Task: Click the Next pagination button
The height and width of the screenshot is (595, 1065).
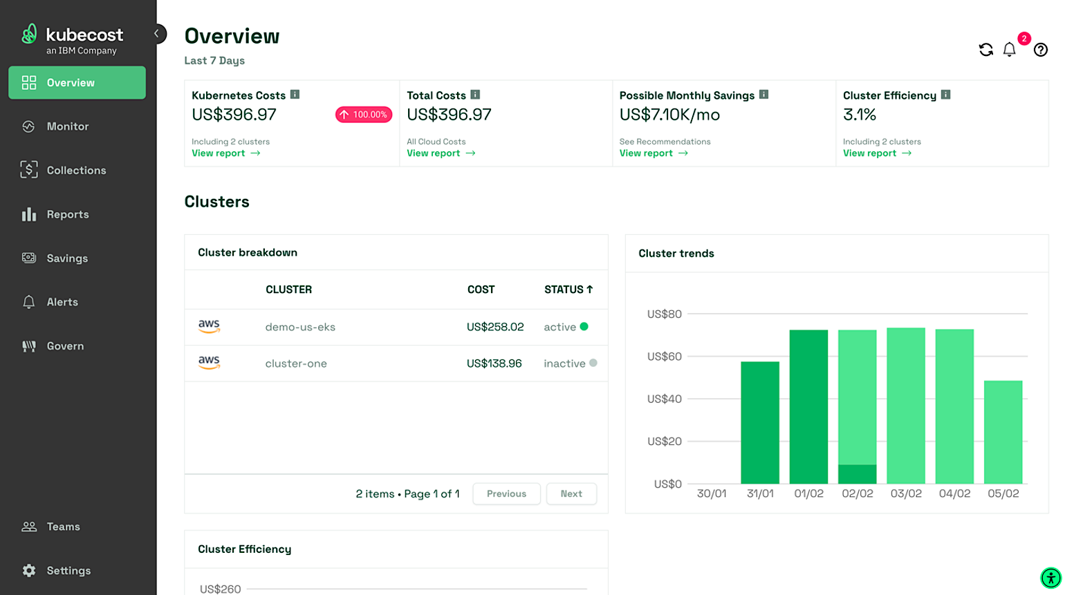Action: click(571, 493)
